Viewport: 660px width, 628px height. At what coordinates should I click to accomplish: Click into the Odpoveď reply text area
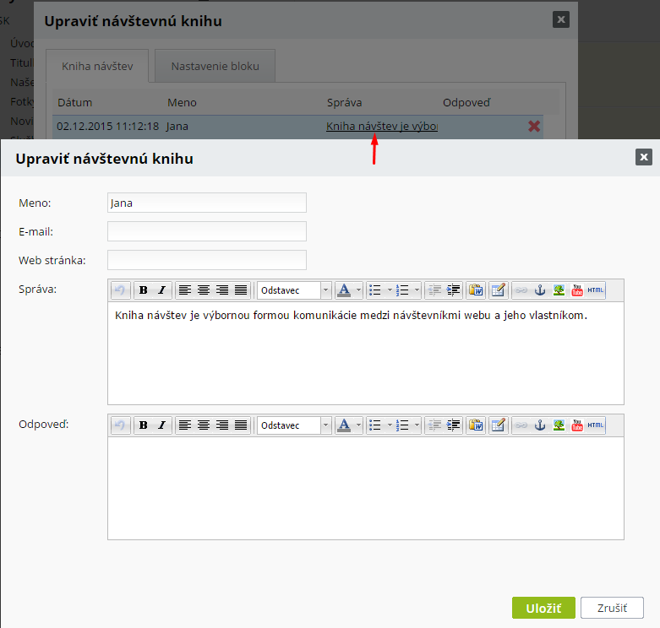366,489
